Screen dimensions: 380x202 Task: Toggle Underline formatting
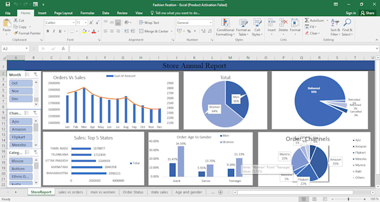60,31
